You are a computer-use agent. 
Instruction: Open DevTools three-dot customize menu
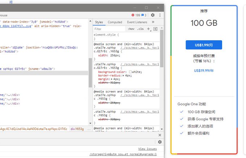tap(160, 15)
